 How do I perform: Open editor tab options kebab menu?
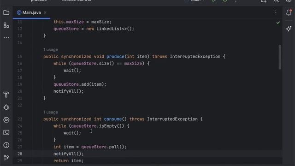[x=276, y=12]
